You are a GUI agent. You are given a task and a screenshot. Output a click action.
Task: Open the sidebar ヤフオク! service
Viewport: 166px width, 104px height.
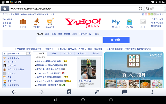coord(10,62)
